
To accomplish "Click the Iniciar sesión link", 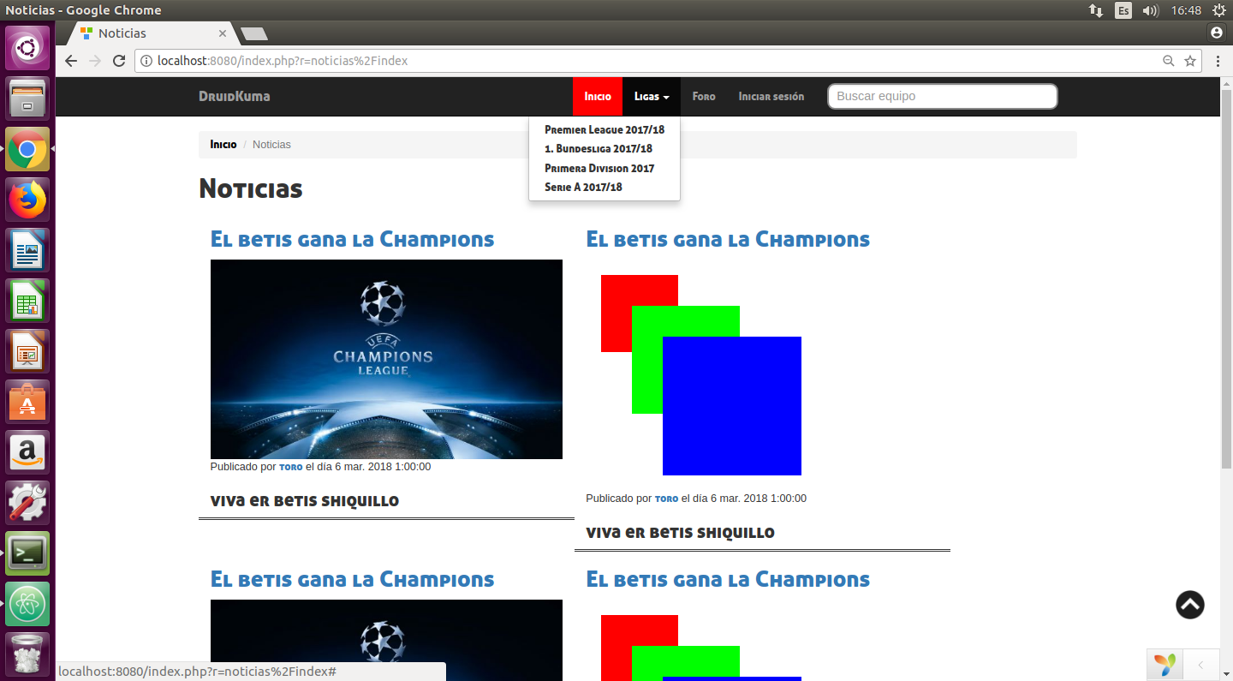I will [x=771, y=97].
